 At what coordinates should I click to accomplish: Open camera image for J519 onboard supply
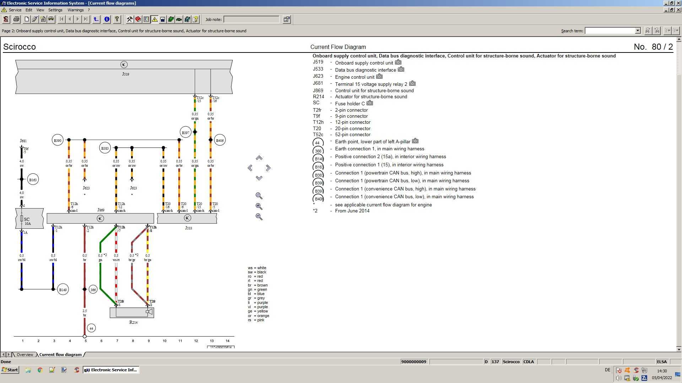point(398,62)
